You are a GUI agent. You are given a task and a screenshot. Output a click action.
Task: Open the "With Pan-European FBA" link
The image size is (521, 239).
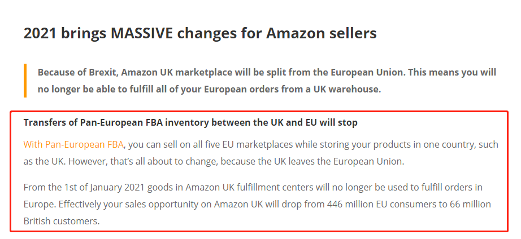[73, 144]
